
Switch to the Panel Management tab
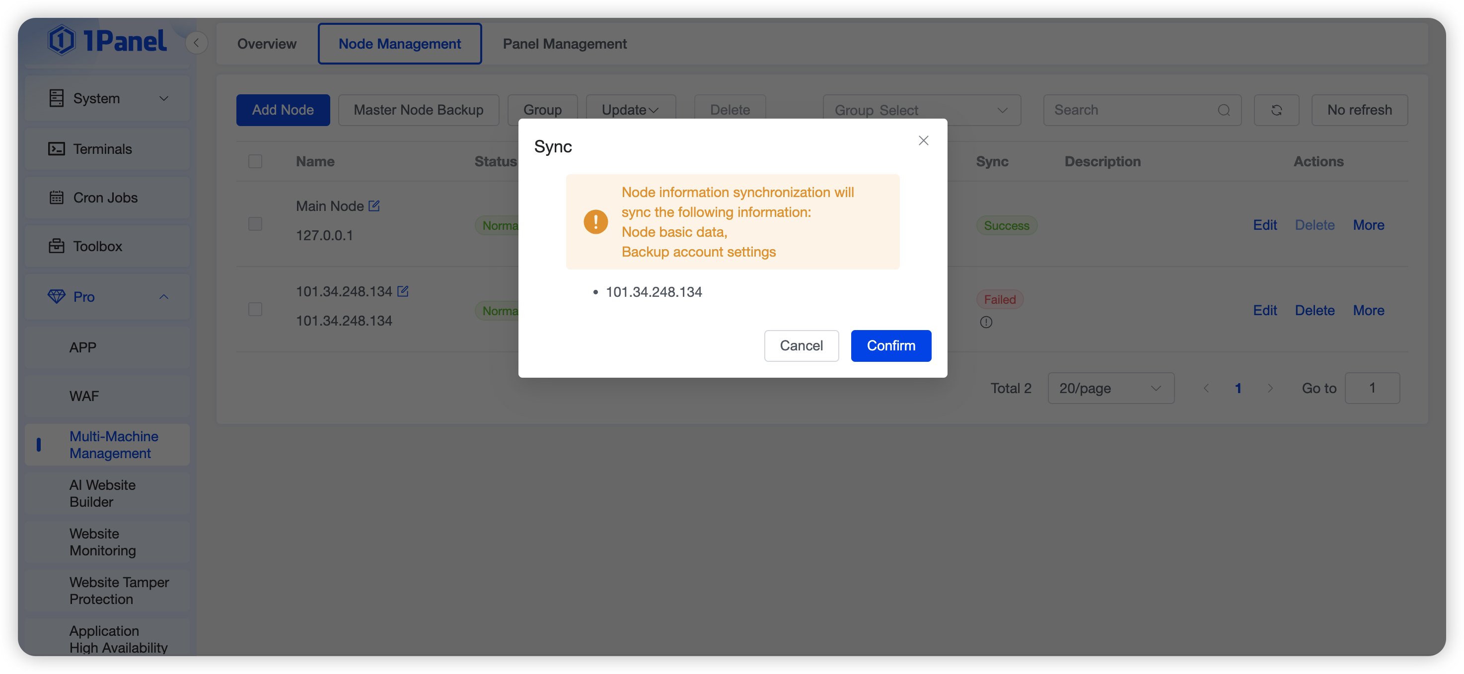(x=564, y=44)
